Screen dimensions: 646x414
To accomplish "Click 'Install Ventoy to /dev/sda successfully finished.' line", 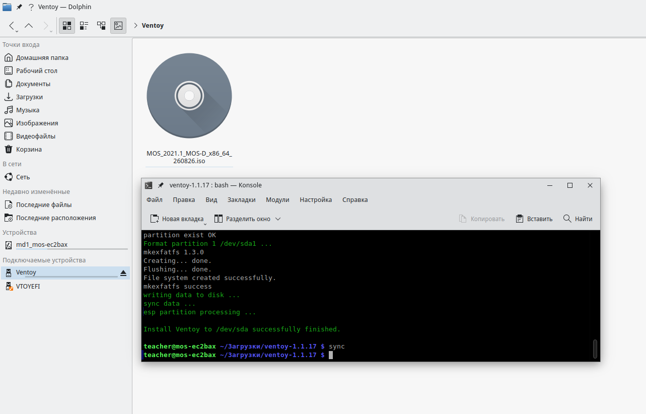I will [x=242, y=329].
